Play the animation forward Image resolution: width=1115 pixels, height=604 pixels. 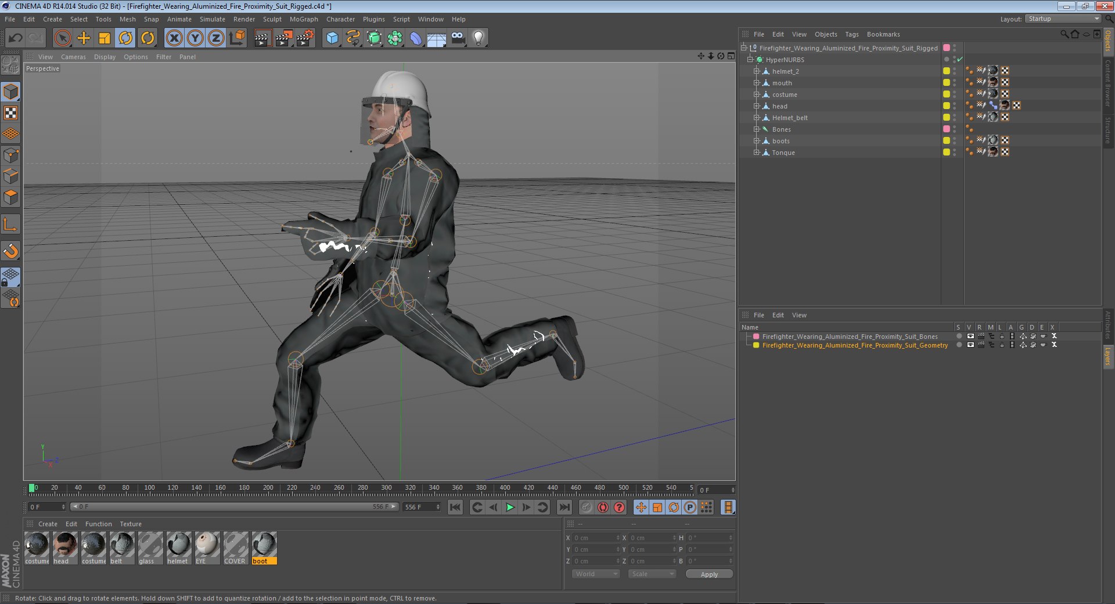pos(510,508)
